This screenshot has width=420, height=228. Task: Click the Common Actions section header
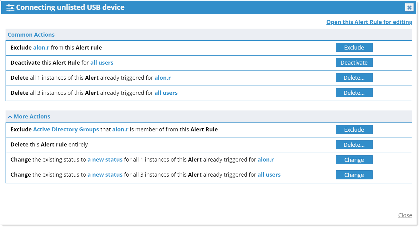[31, 35]
